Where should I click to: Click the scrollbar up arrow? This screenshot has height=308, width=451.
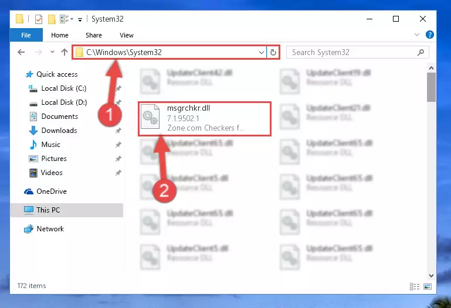pyautogui.click(x=431, y=68)
